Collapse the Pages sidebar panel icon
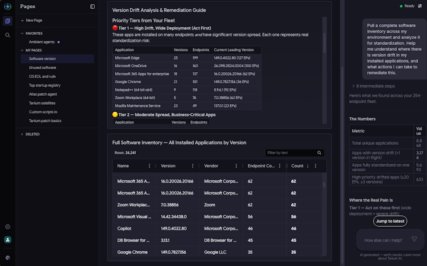Image resolution: width=427 pixels, height=266 pixels. tap(93, 7)
